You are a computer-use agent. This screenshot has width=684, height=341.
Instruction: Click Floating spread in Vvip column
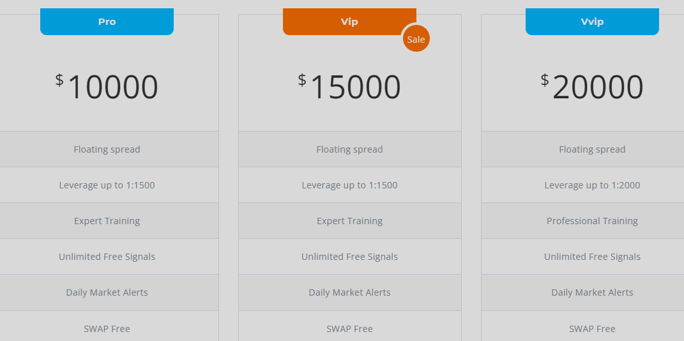click(592, 149)
